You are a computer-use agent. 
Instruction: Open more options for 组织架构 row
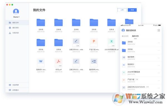pyautogui.click(x=159, y=58)
